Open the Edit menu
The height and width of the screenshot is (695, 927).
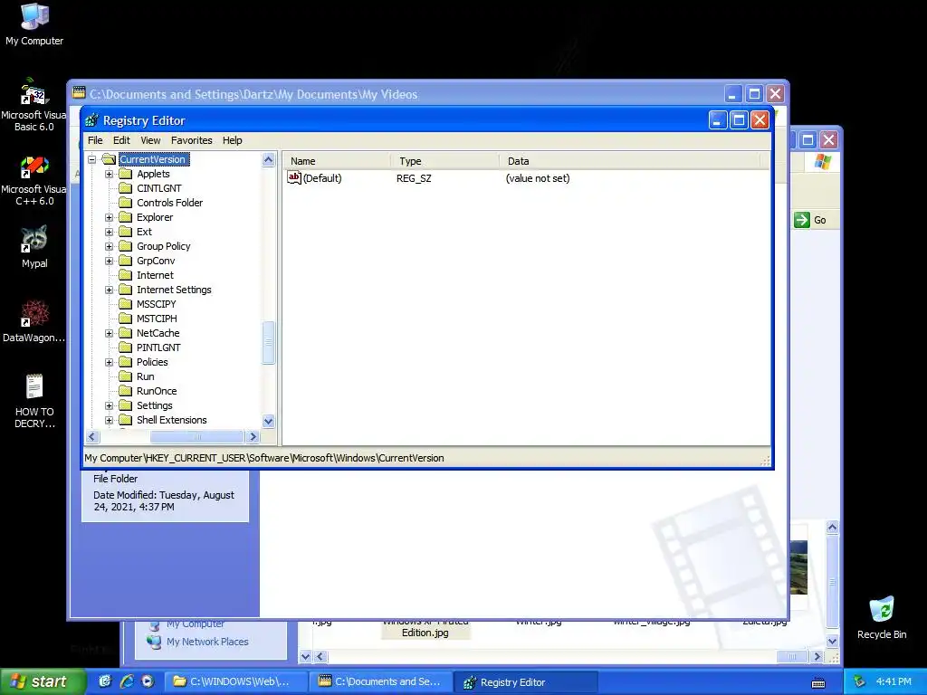[121, 140]
